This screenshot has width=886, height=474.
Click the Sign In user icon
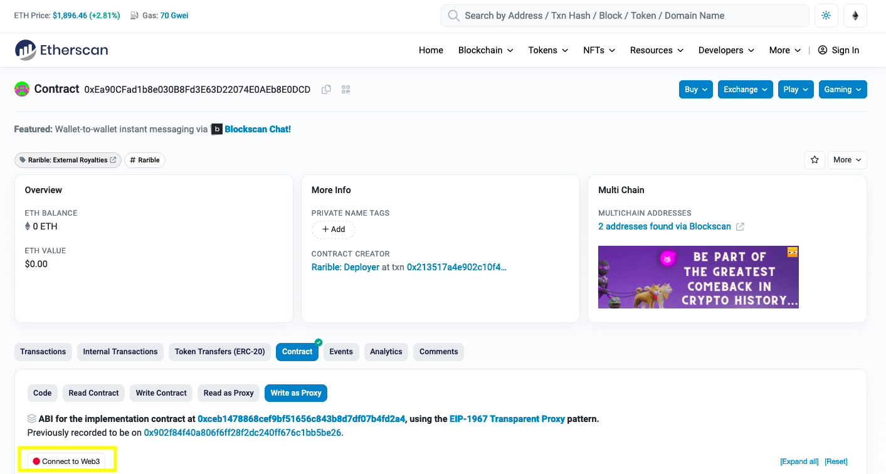[x=823, y=50]
